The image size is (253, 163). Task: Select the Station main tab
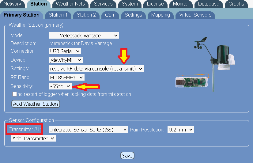click(x=39, y=4)
